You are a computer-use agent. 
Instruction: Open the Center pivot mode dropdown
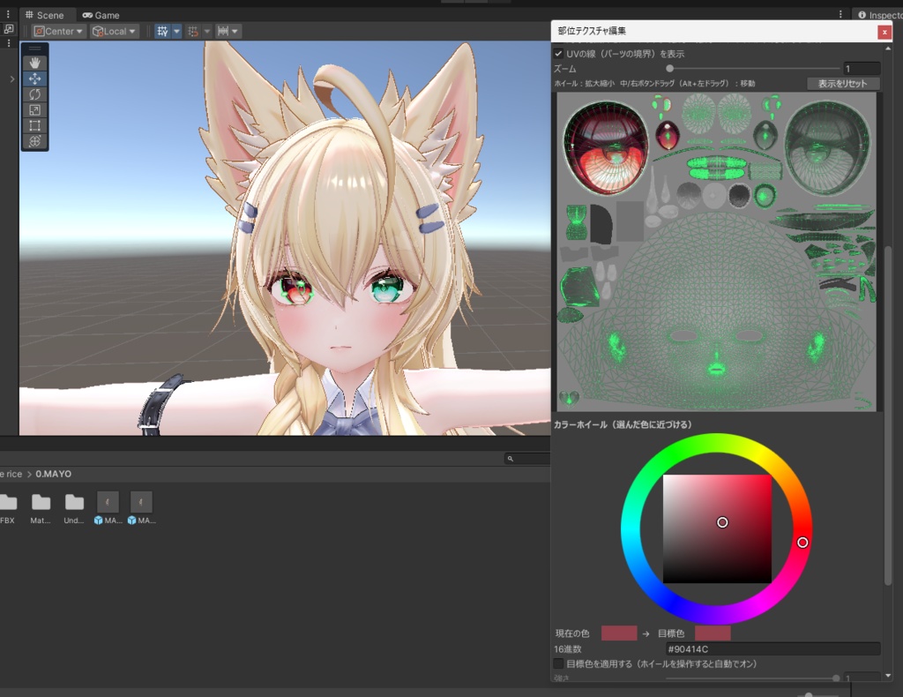58,31
